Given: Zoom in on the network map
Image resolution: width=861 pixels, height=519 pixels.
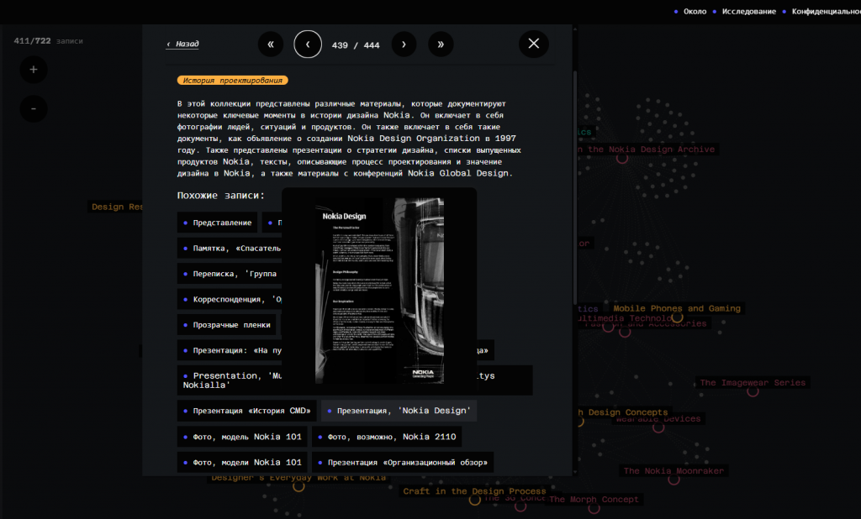Looking at the screenshot, I should click(34, 70).
